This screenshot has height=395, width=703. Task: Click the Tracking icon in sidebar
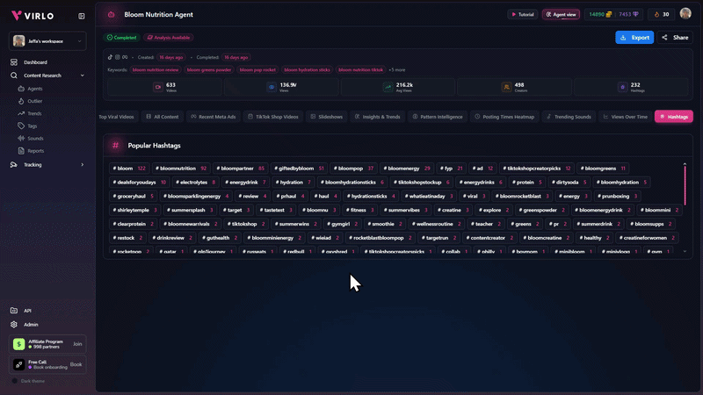pyautogui.click(x=14, y=165)
